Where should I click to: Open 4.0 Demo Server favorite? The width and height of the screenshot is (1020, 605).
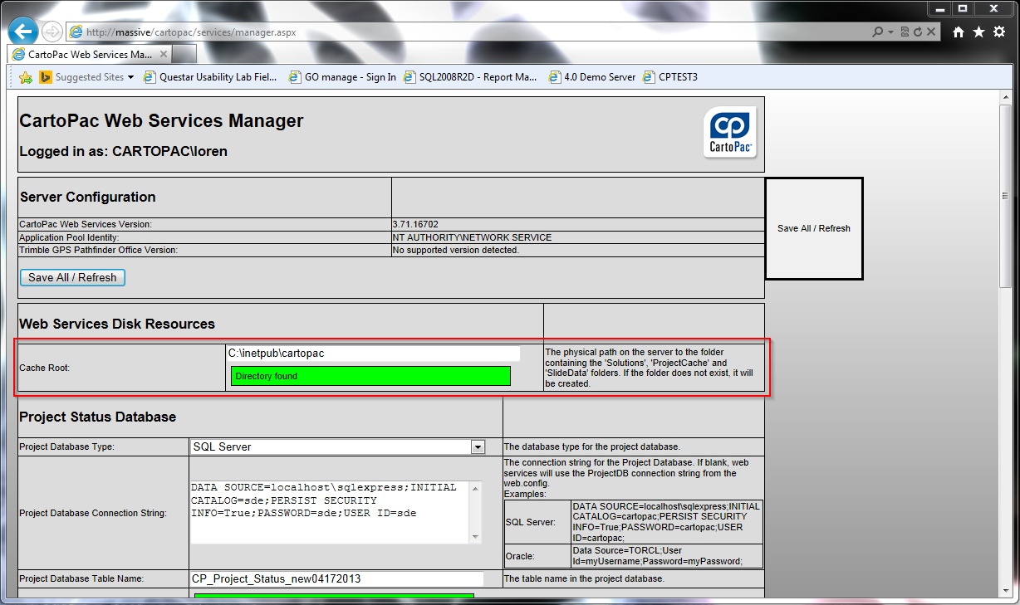click(x=591, y=77)
